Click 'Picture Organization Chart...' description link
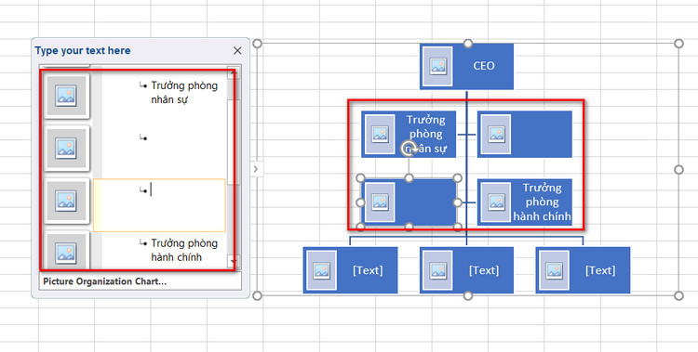The height and width of the screenshot is (352, 698). coord(104,281)
